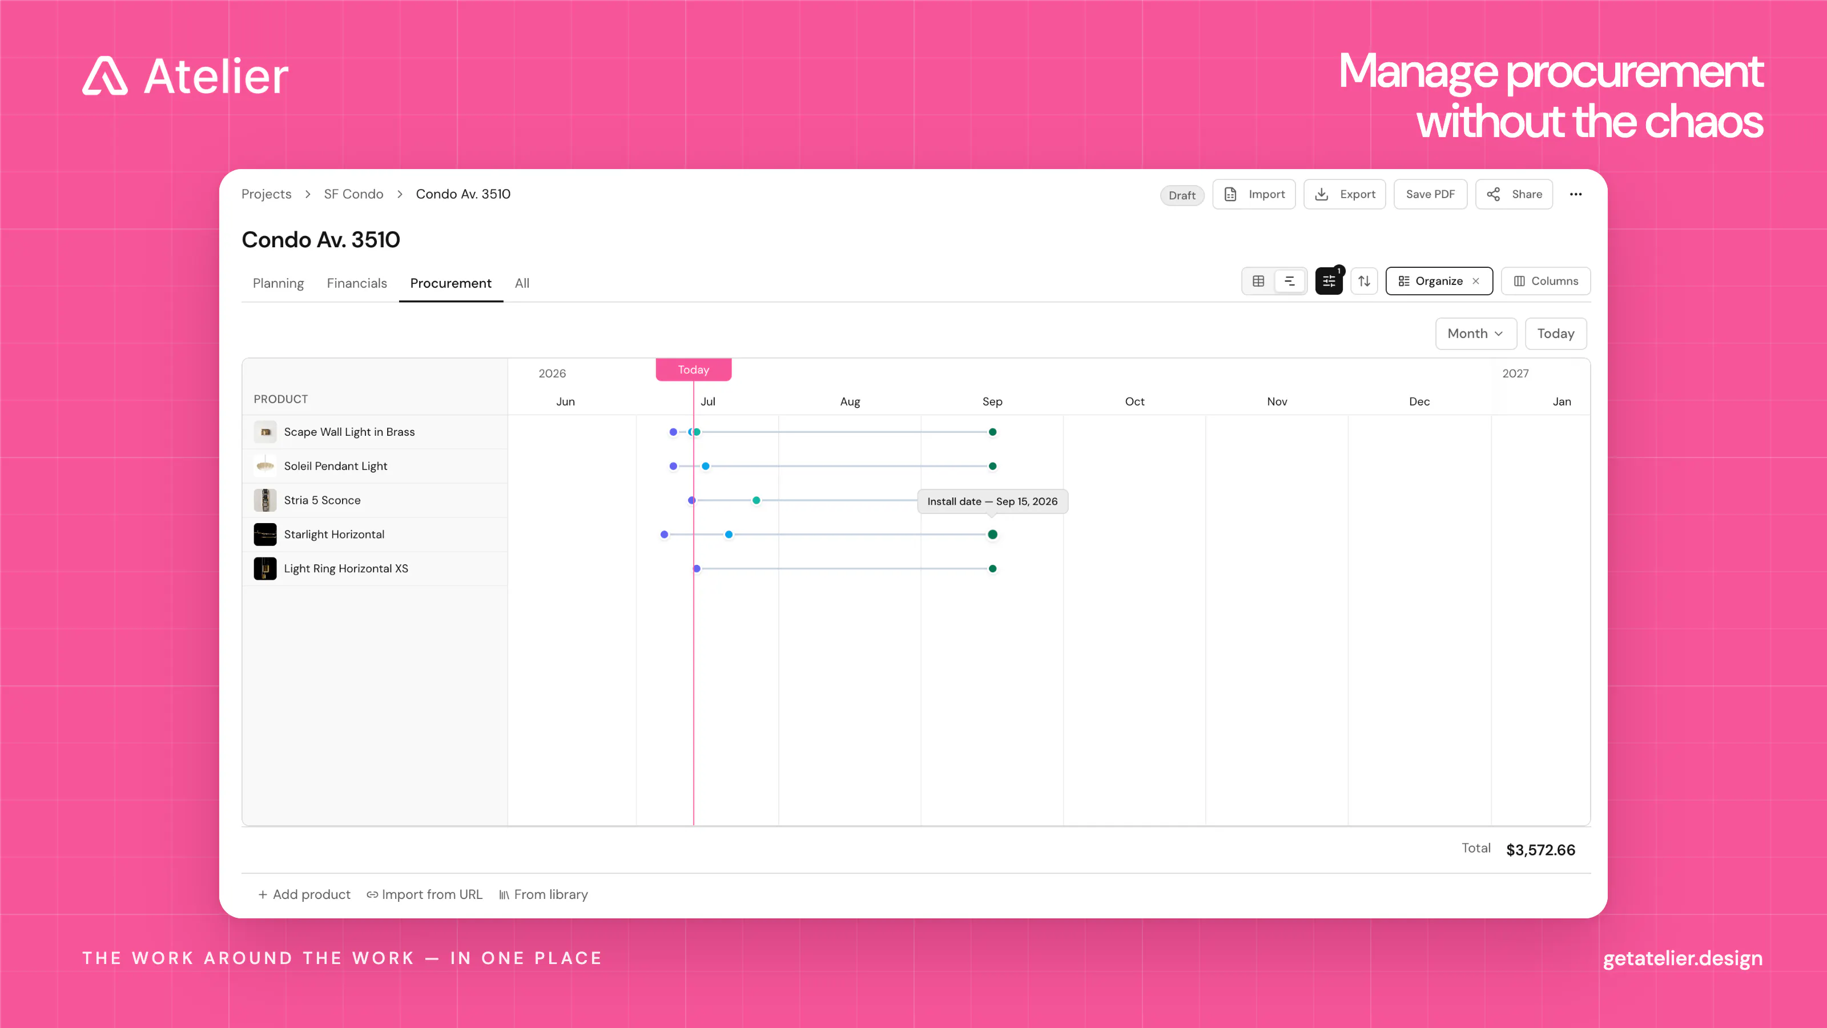Click Soleil Pendant Light green end dot

pos(992,466)
